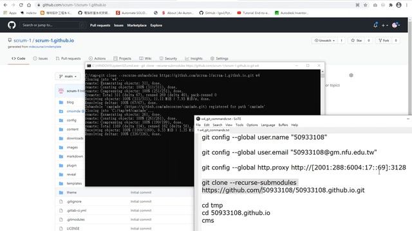The height and width of the screenshot is (231, 412).
Task: Focus the GitHub search box
Action: coord(53,25)
